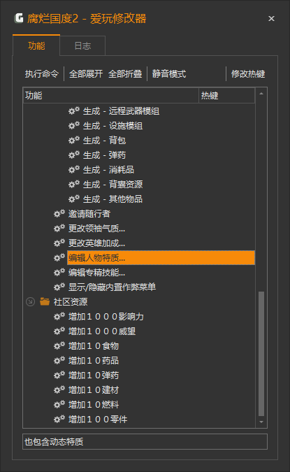This screenshot has width=290, height=472.
Task: Click gear icon next to 邀请随行者
Action: [59, 214]
